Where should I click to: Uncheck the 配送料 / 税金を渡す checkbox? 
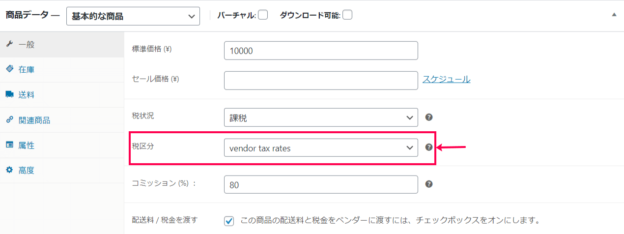click(229, 221)
